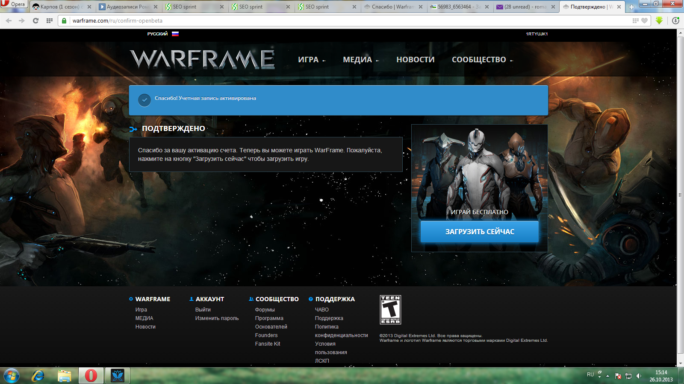
Task: Show hidden tray icons arrow
Action: tap(607, 376)
